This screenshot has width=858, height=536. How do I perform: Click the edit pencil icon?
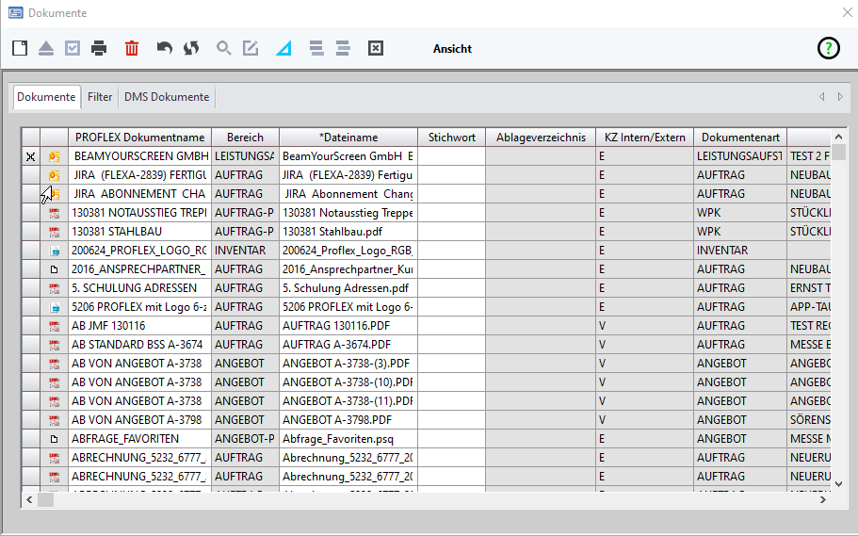[x=251, y=48]
